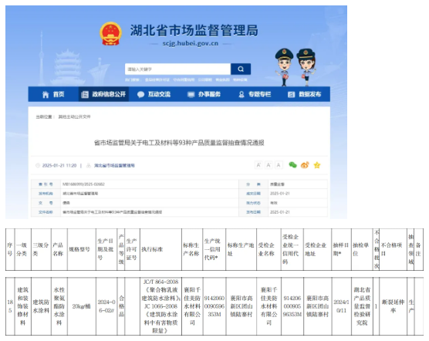Open the 办事服务 menu item
429x341 pixels.
[x=204, y=94]
